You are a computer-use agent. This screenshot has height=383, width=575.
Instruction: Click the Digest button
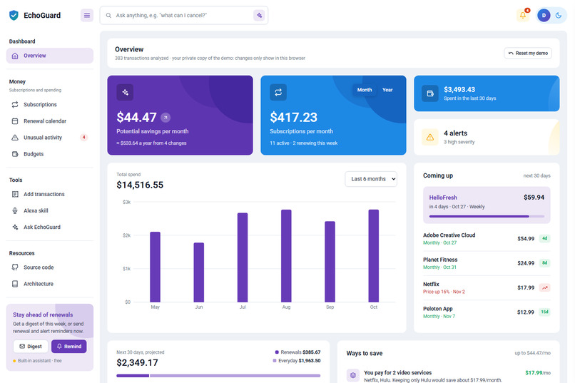31,347
